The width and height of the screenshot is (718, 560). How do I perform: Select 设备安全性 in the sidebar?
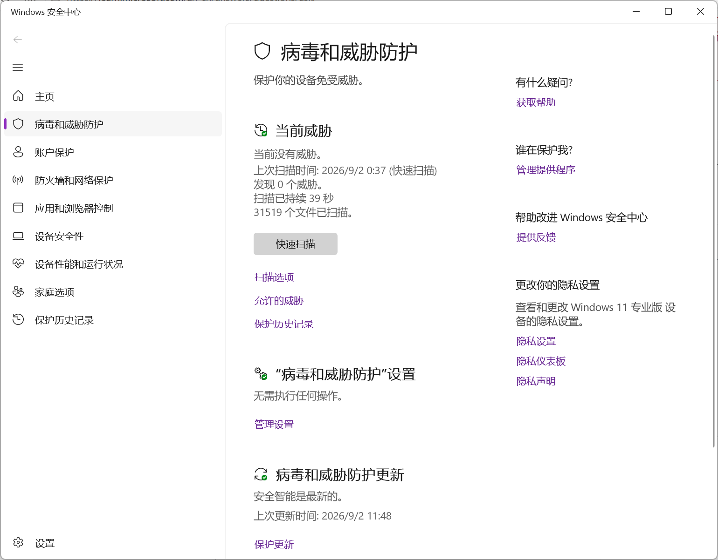click(113, 236)
